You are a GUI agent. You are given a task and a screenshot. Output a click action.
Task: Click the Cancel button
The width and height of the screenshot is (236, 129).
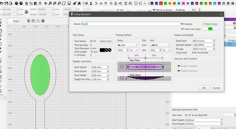[216, 88]
